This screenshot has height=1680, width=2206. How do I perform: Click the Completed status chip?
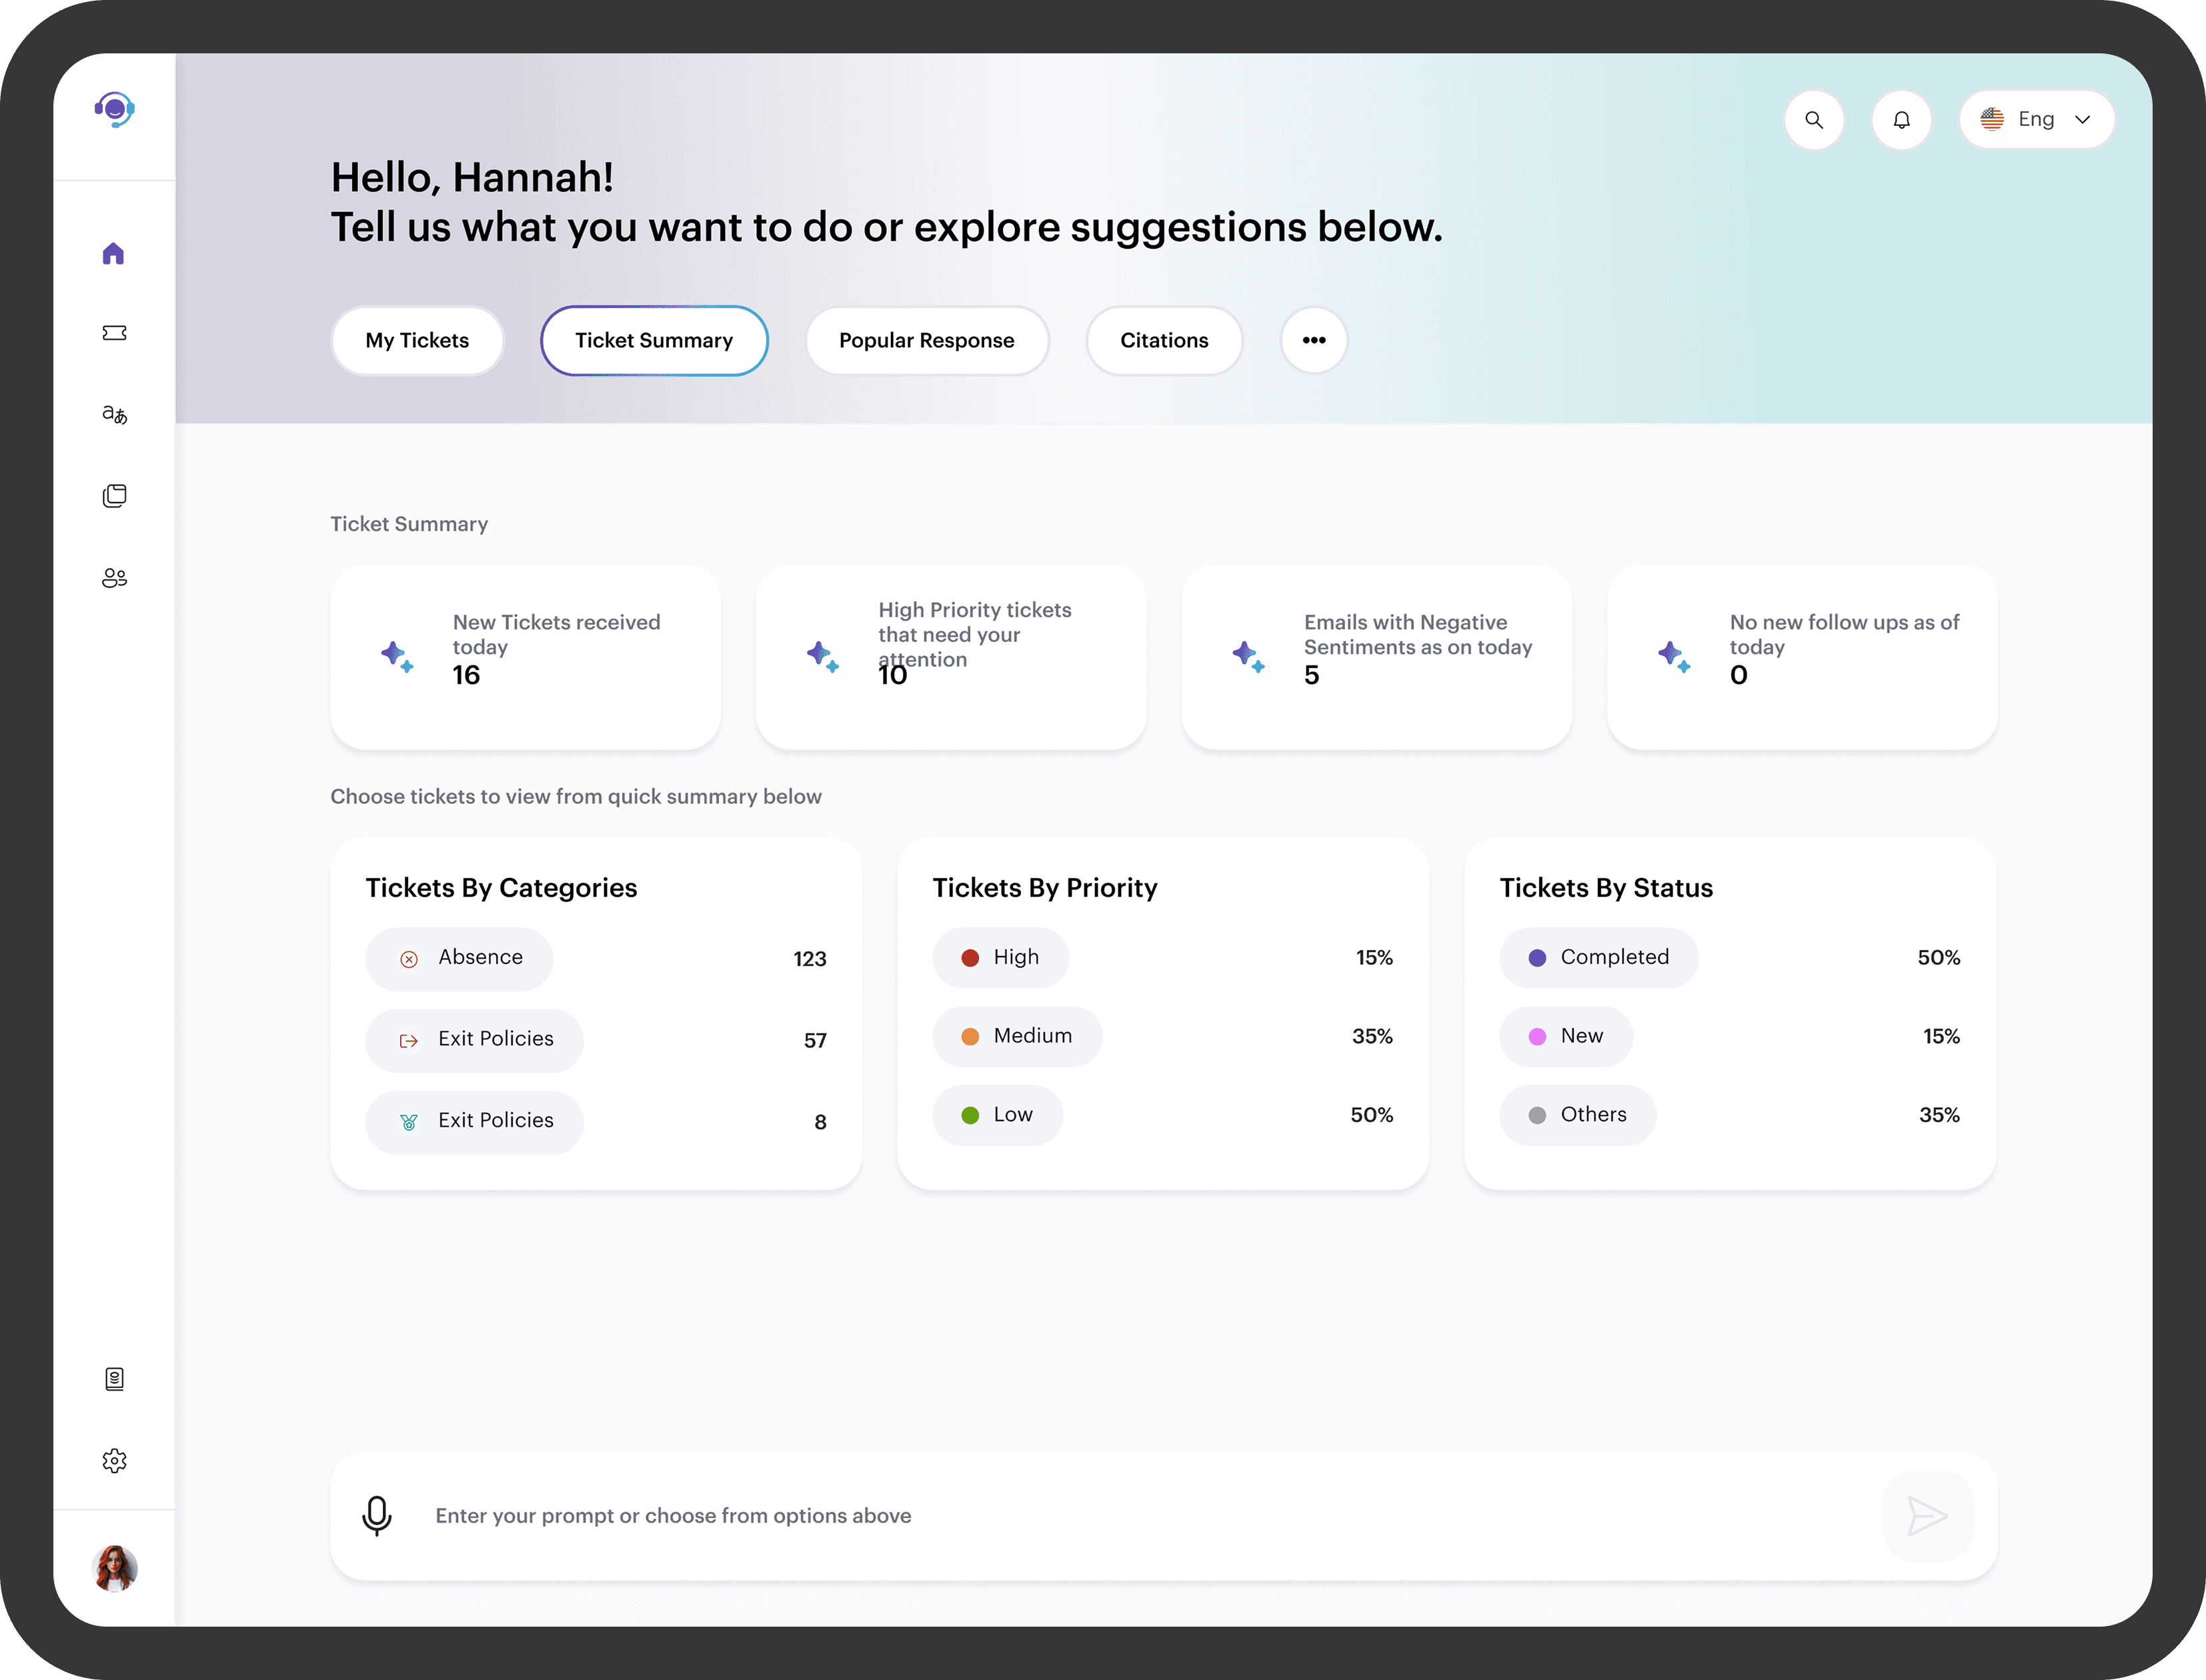pos(1598,958)
